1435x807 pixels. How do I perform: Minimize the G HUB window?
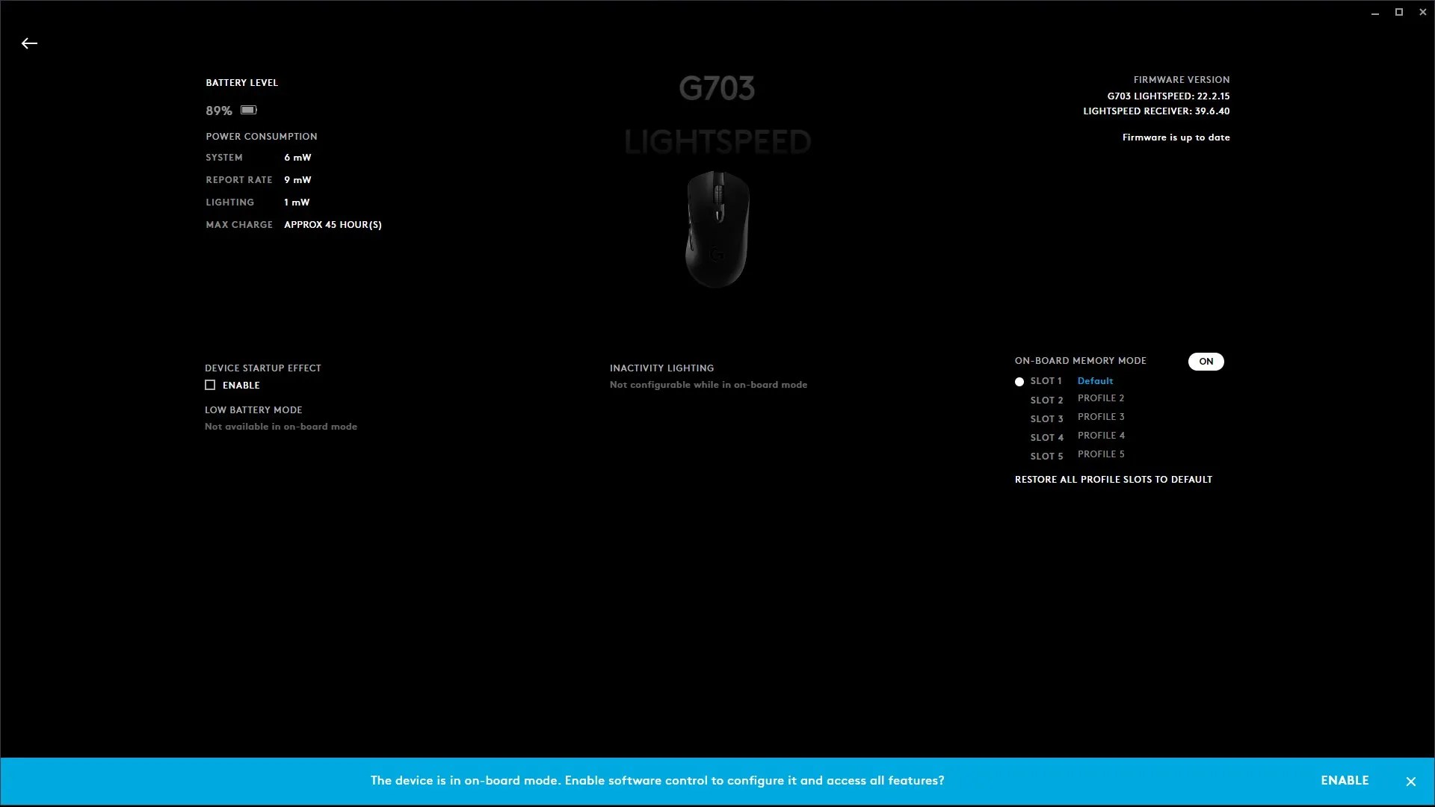pos(1375,13)
